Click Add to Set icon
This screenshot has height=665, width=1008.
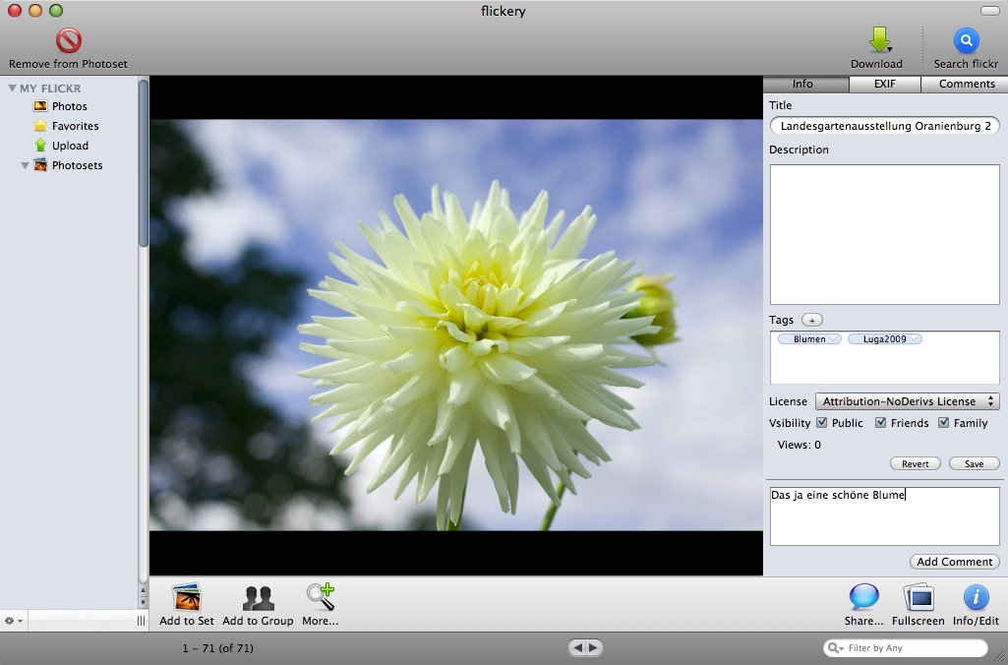(x=186, y=597)
